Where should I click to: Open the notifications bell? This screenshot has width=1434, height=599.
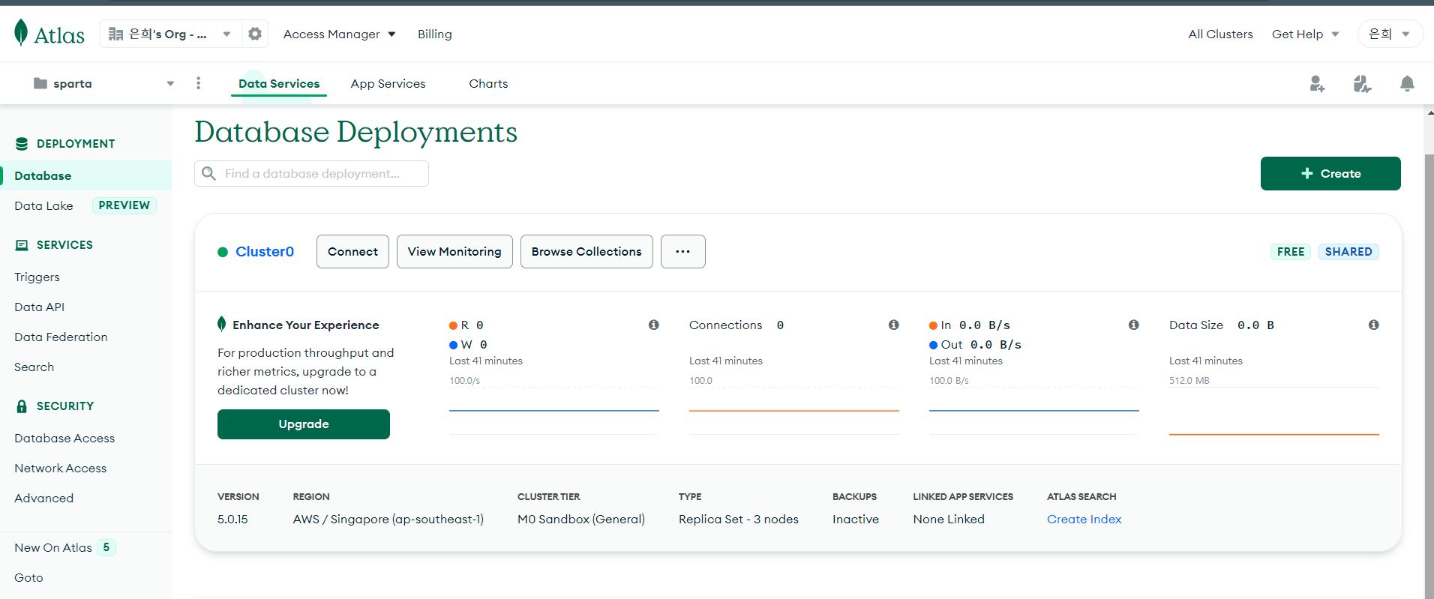1407,84
